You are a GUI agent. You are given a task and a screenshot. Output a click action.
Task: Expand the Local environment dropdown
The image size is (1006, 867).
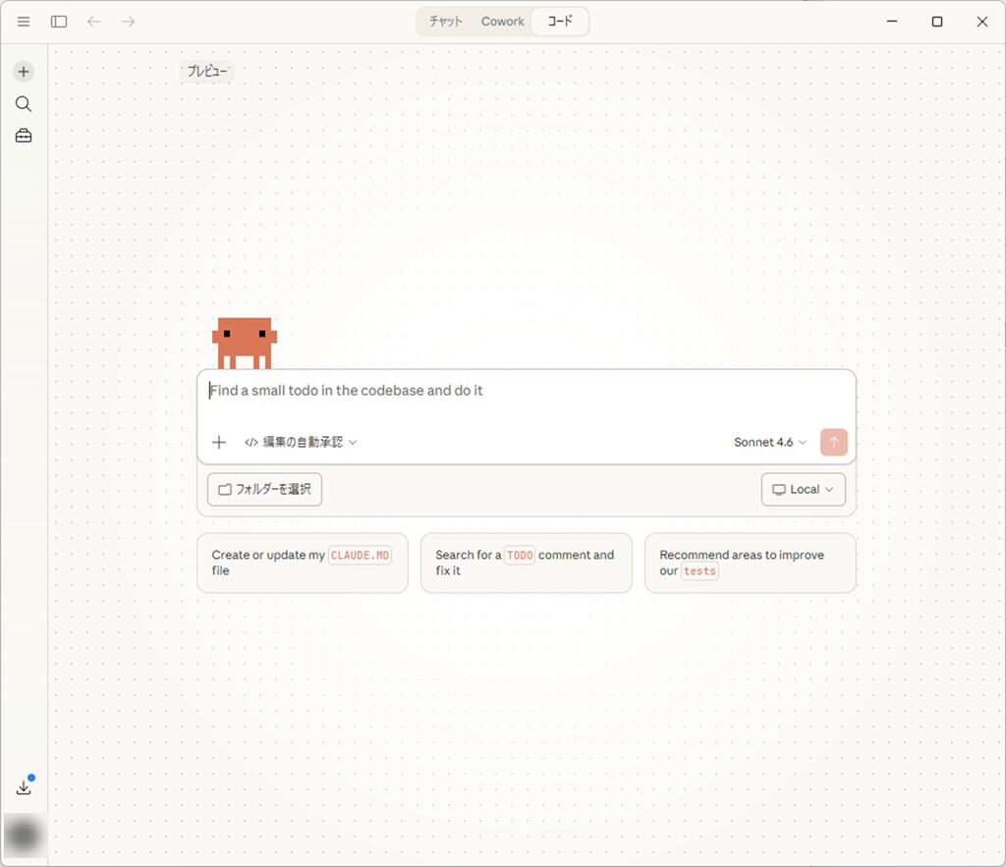pyautogui.click(x=803, y=489)
